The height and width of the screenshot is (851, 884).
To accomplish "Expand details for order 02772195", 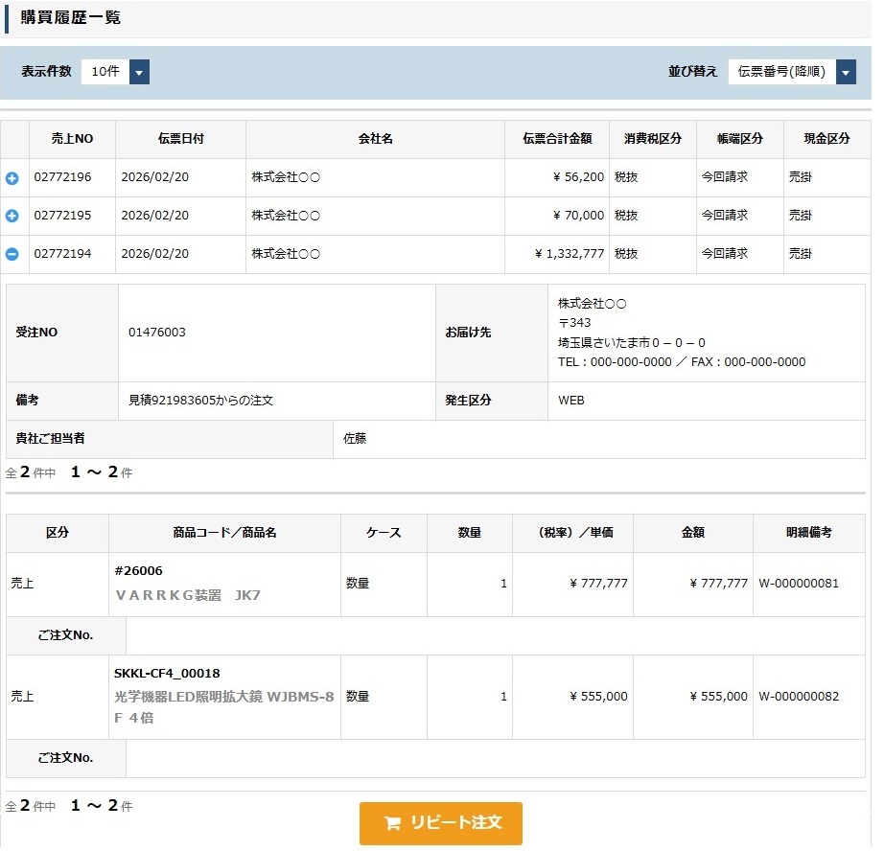I will point(12,217).
